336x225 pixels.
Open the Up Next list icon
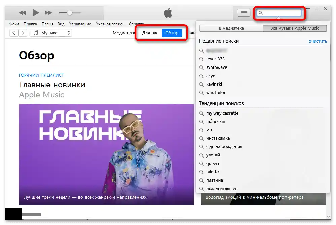tap(244, 13)
